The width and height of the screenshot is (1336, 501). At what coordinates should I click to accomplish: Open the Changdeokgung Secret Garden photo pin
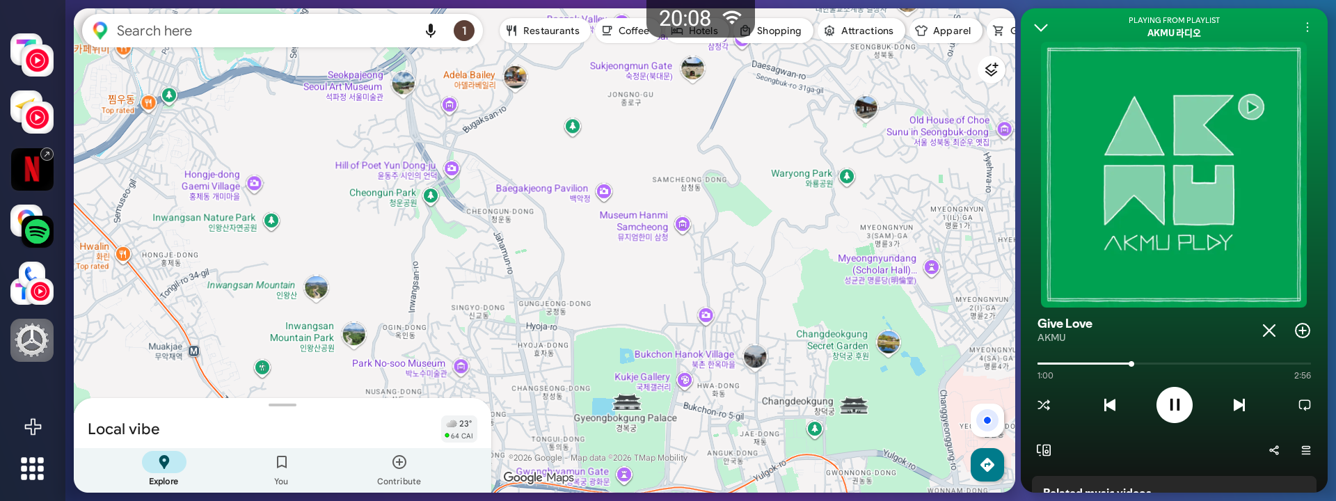point(889,342)
